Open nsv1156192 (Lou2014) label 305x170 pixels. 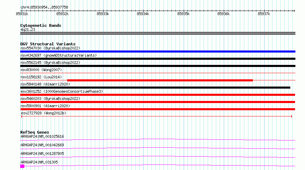pyautogui.click(x=41, y=77)
